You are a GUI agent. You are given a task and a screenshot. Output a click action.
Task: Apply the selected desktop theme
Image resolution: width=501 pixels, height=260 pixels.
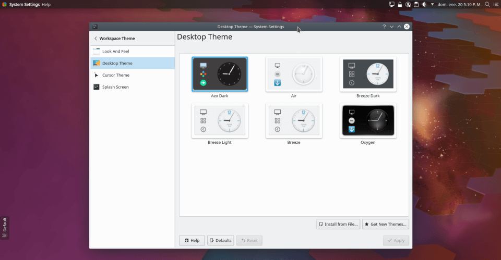[396, 241]
